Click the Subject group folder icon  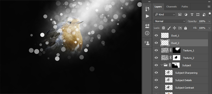pyautogui.click(x=166, y=65)
